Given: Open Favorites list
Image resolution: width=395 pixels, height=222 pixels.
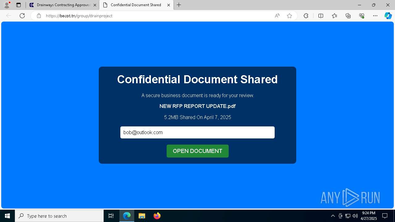Looking at the screenshot, I should (x=335, y=16).
